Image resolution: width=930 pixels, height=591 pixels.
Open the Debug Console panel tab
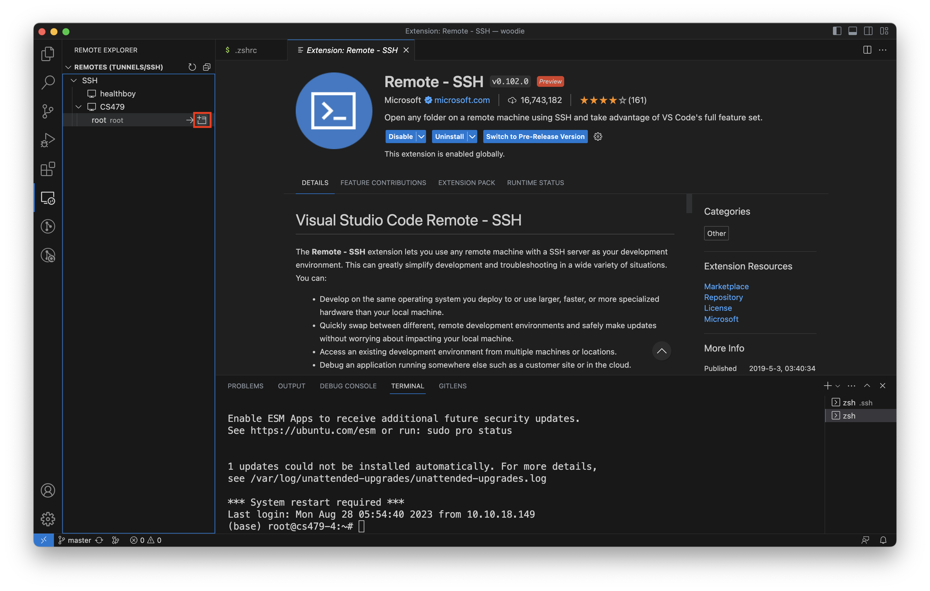tap(348, 386)
